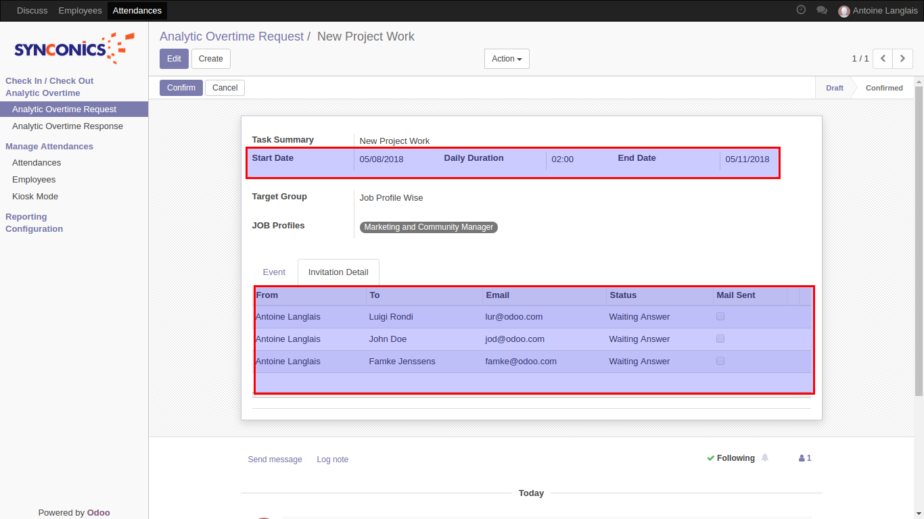Open the Following subscription dropdown
The height and width of the screenshot is (519, 924).
click(731, 458)
